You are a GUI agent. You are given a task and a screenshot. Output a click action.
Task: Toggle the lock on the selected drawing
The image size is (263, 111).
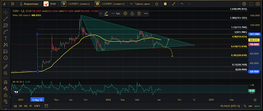pos(132,13)
